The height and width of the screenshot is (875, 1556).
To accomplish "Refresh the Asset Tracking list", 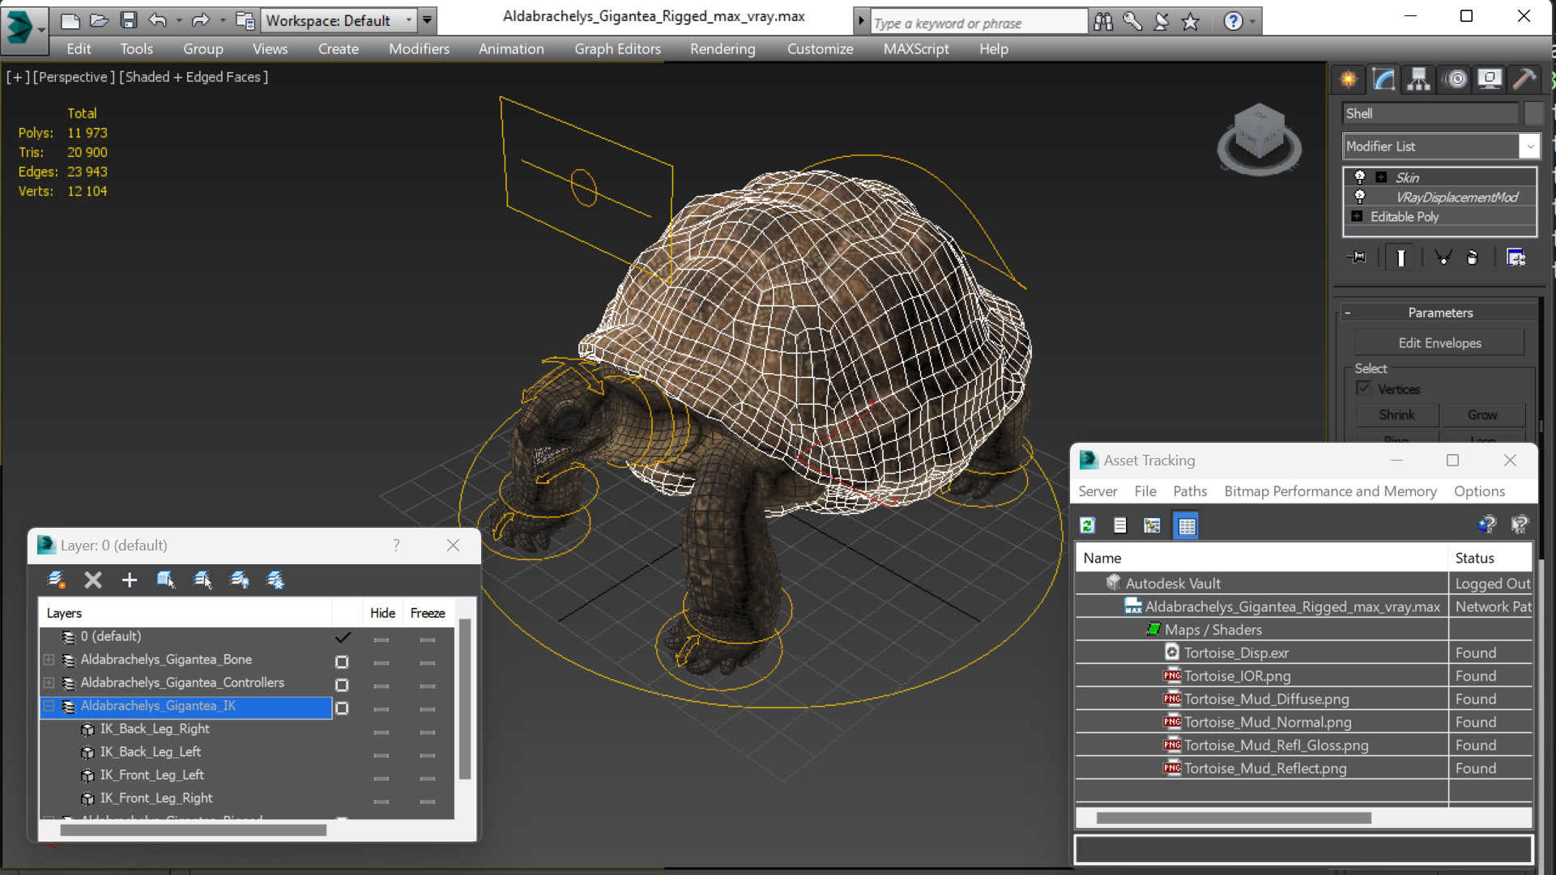I will pyautogui.click(x=1088, y=525).
